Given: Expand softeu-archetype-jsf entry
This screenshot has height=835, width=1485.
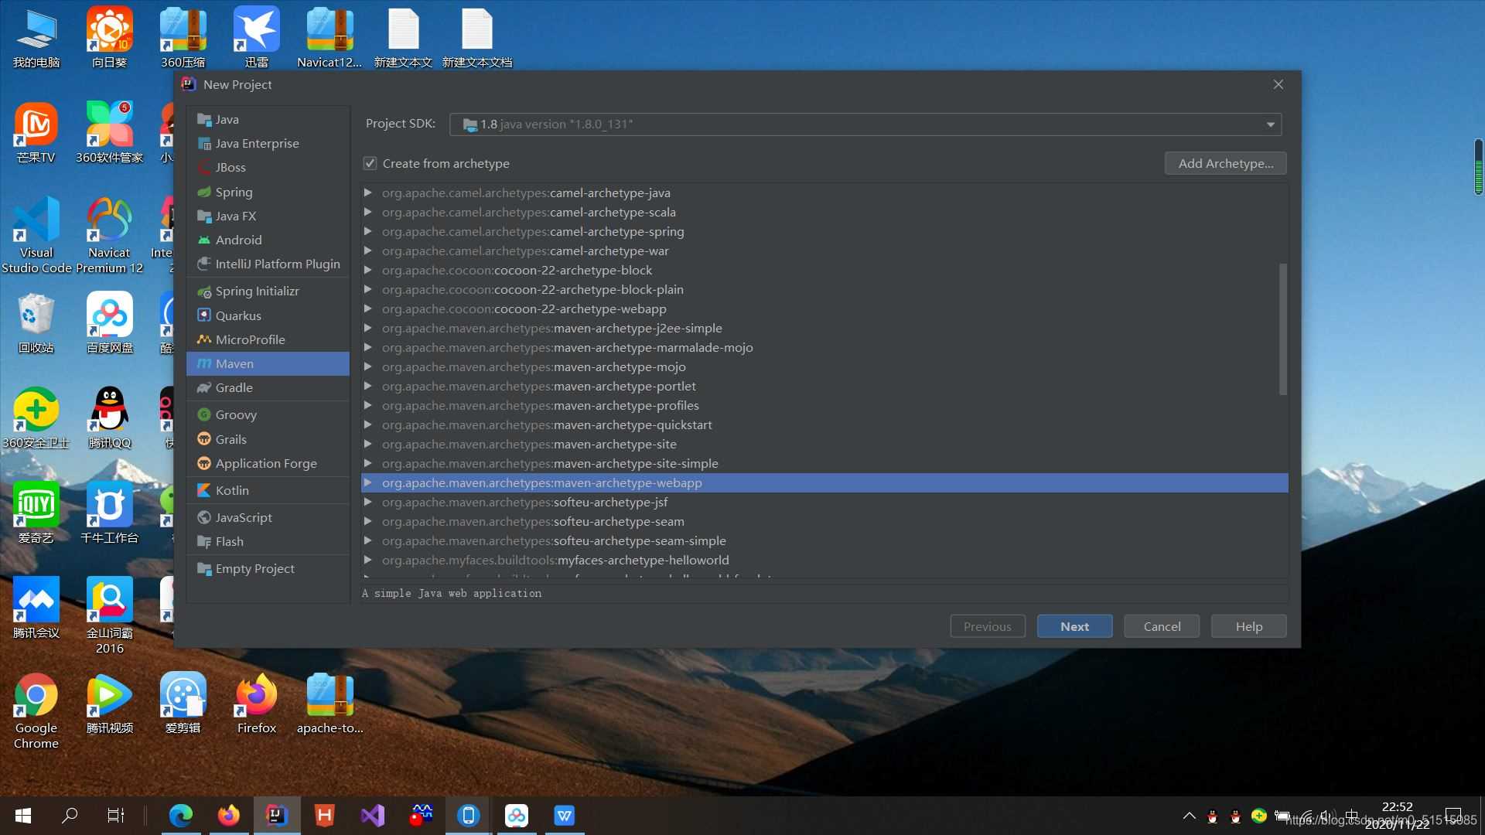Looking at the screenshot, I should (369, 502).
